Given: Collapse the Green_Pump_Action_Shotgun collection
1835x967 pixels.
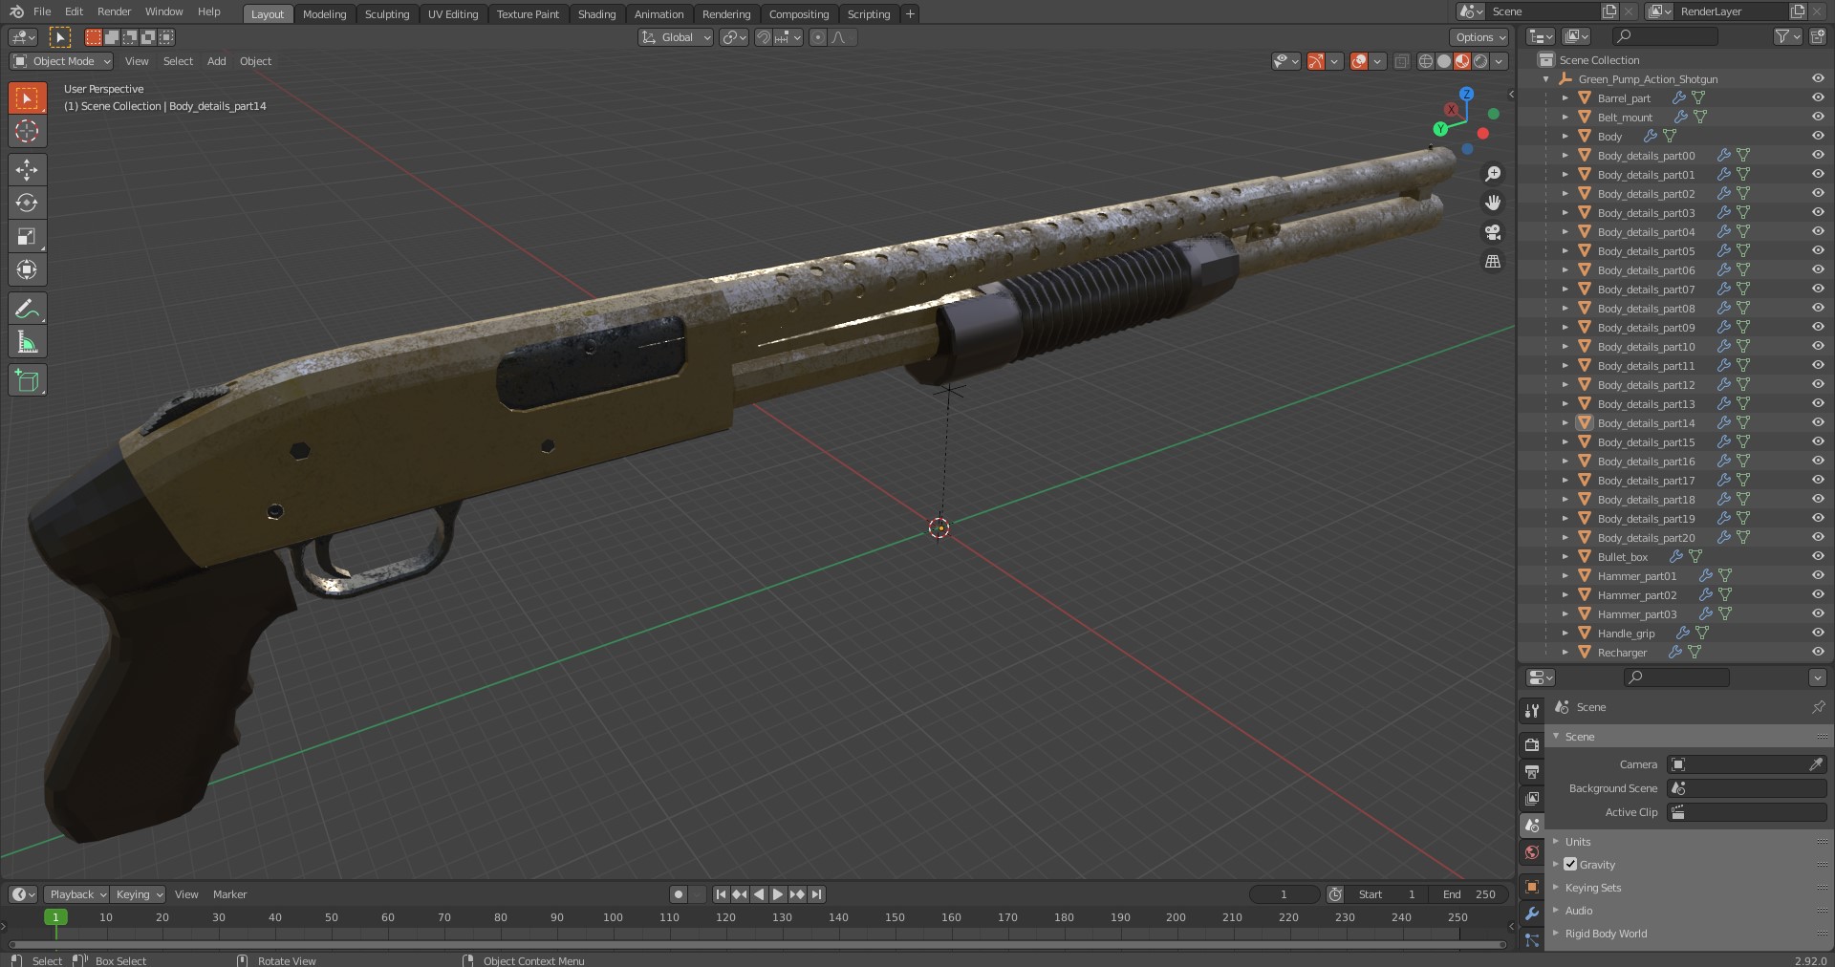Looking at the screenshot, I should (1546, 79).
